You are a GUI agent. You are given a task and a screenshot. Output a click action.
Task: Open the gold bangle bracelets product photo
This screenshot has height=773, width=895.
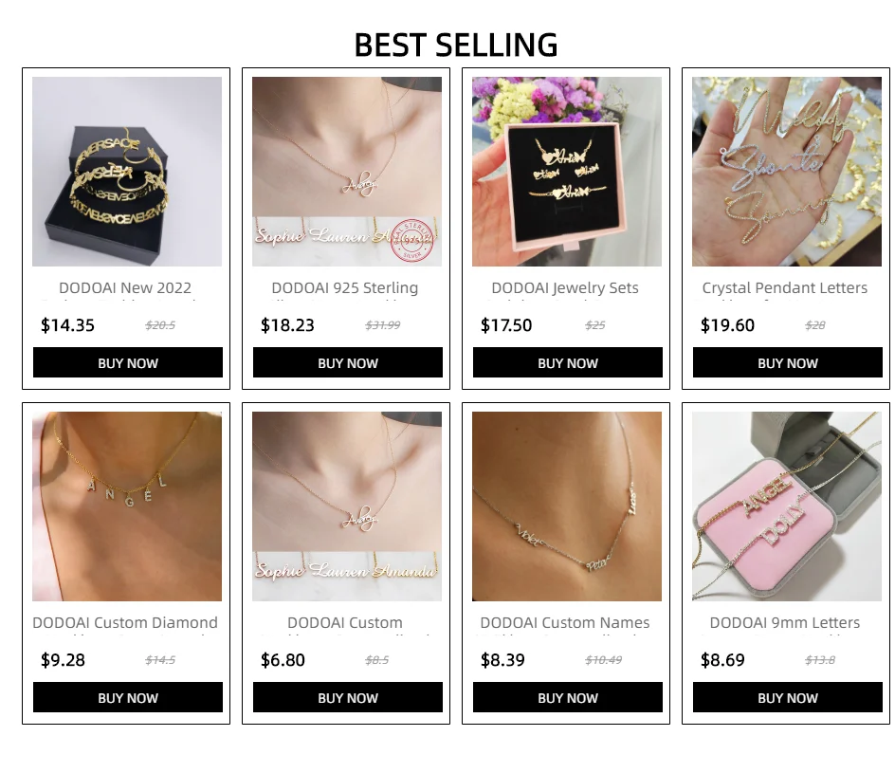[127, 172]
